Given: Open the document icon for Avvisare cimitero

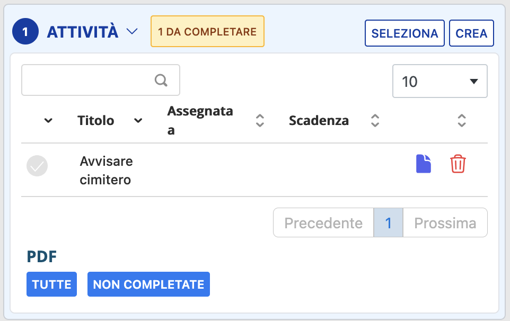Looking at the screenshot, I should click(423, 164).
